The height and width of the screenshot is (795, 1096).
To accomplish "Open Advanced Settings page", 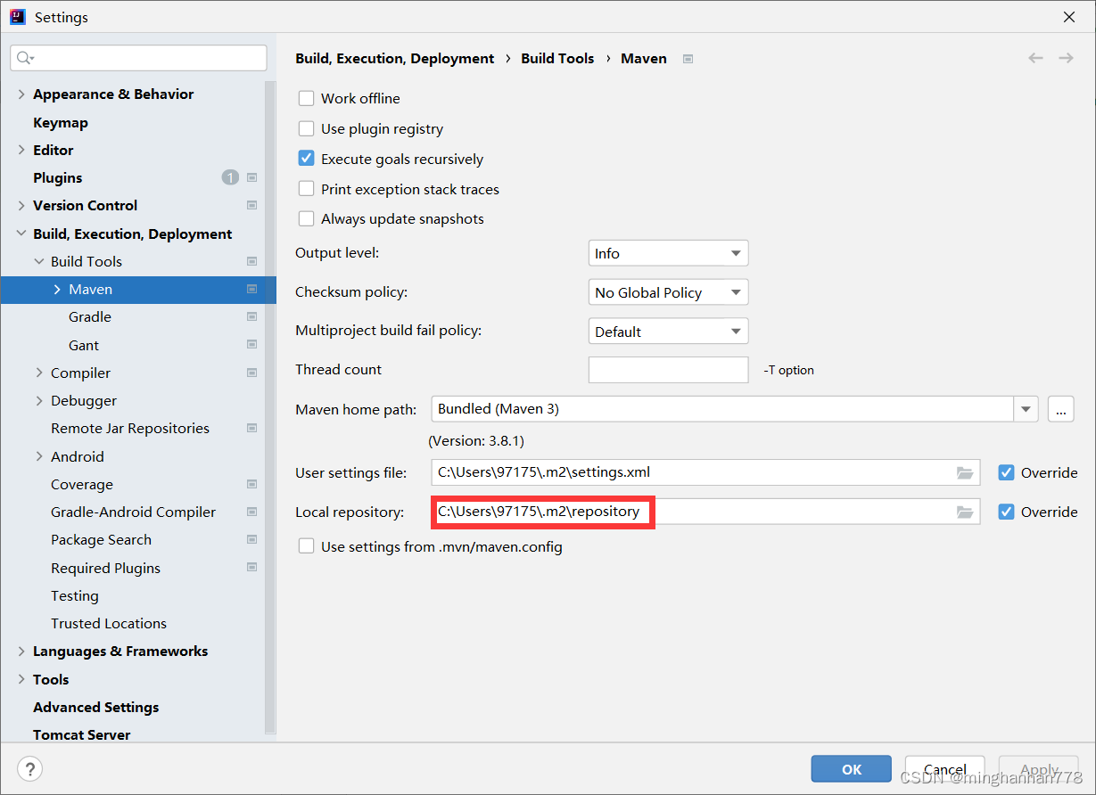I will point(96,707).
